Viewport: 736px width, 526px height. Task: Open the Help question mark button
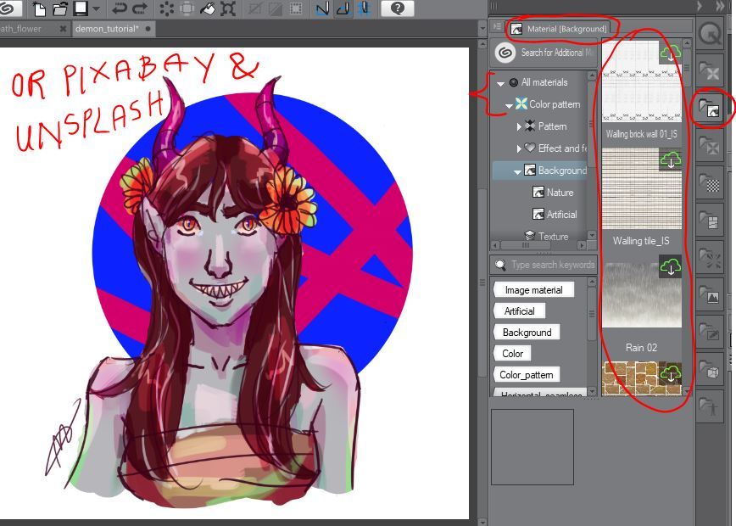397,9
